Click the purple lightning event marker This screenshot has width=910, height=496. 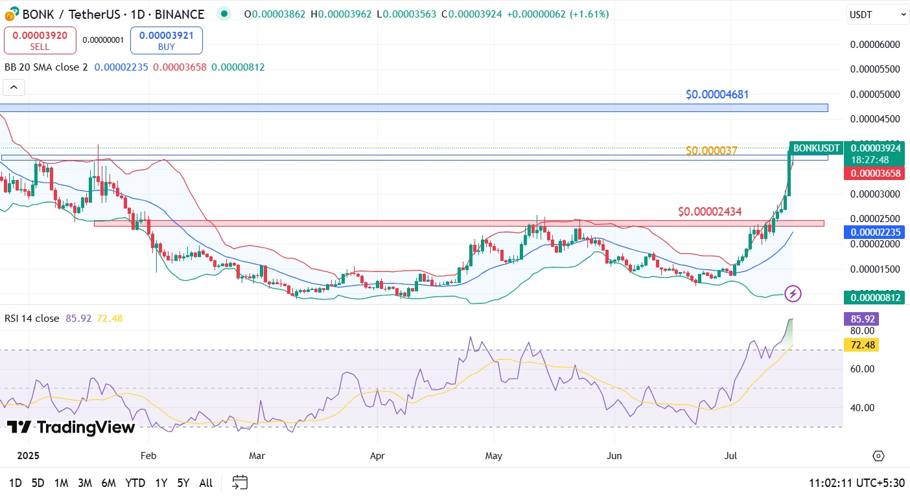(793, 293)
